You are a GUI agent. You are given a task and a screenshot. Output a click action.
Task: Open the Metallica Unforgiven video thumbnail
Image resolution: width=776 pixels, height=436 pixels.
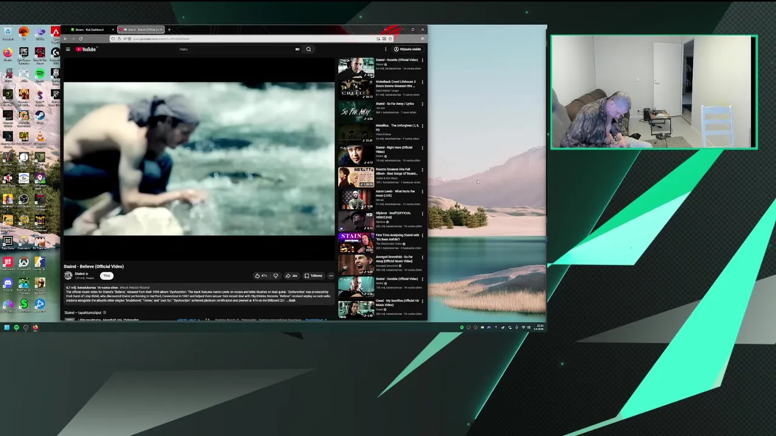(356, 133)
